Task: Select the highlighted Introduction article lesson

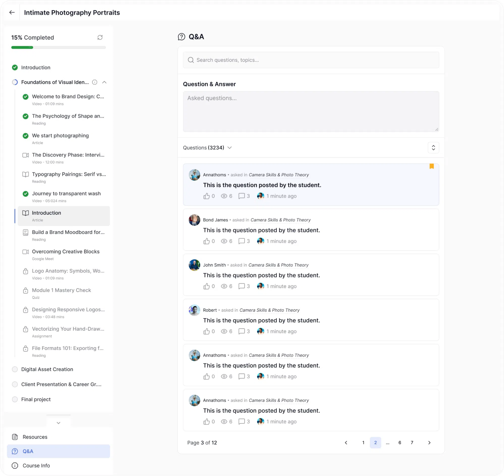Action: coord(64,216)
